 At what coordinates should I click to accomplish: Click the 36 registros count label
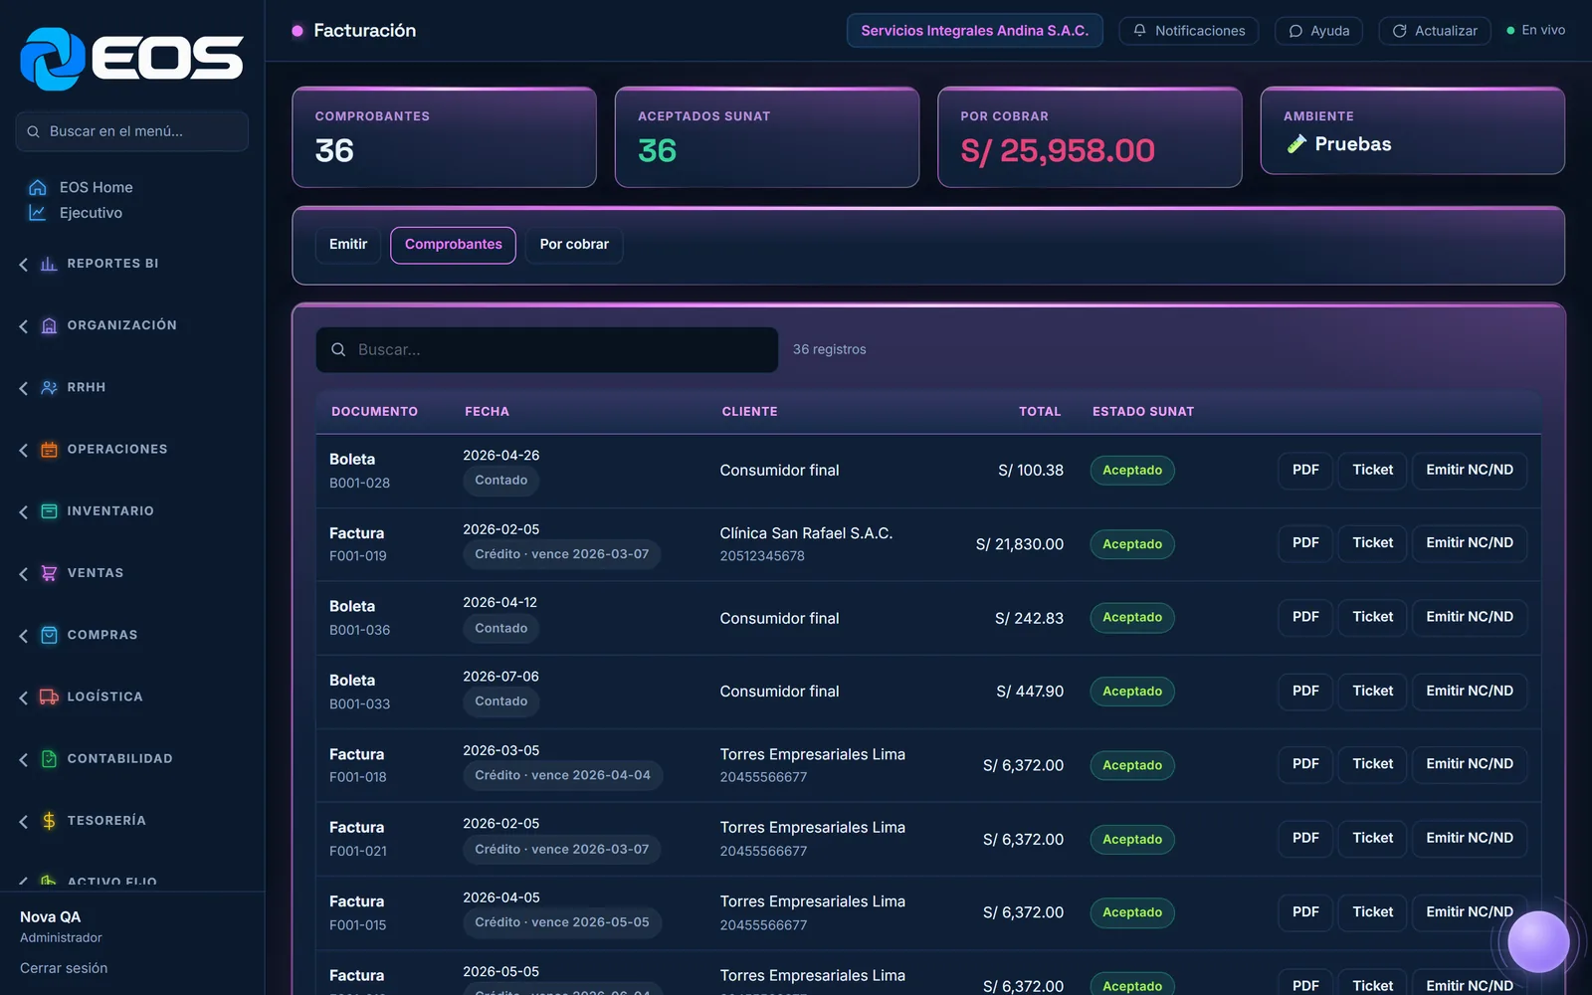click(829, 349)
